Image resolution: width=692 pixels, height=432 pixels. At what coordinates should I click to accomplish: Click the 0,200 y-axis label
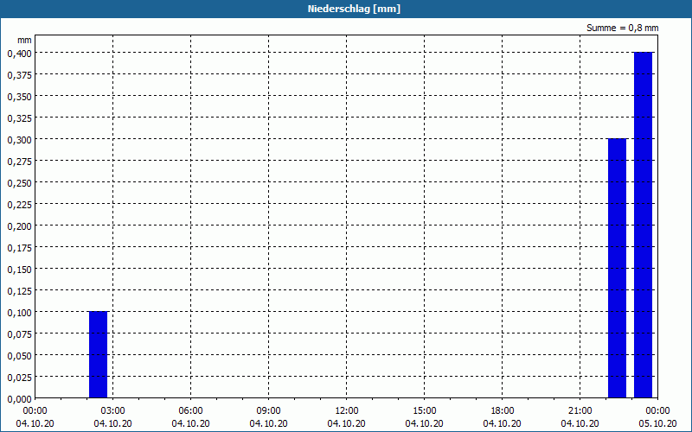click(x=19, y=226)
